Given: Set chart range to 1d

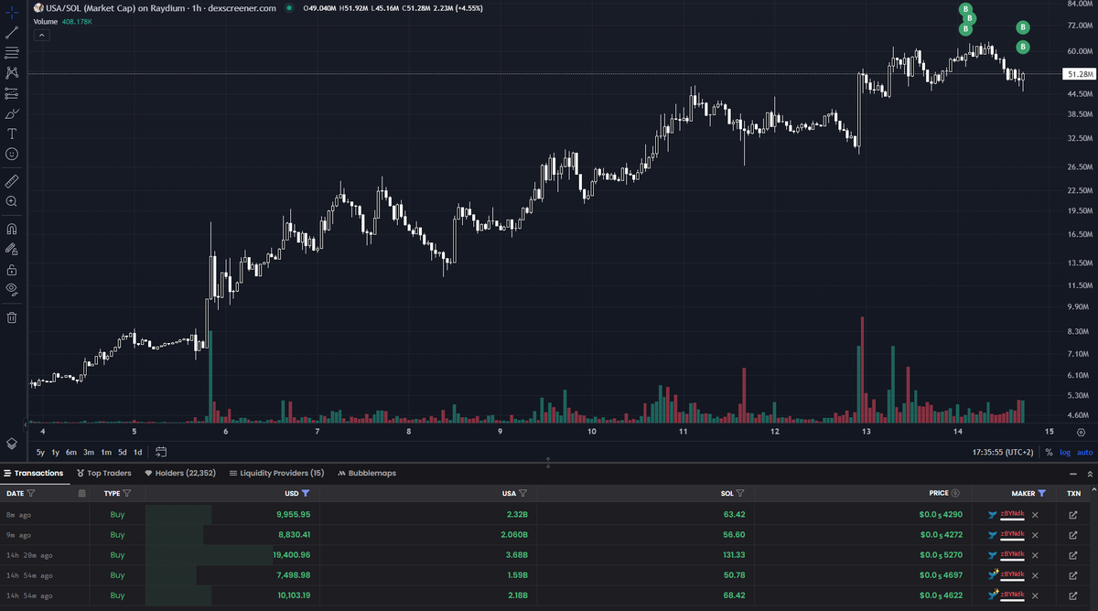Looking at the screenshot, I should point(138,452).
